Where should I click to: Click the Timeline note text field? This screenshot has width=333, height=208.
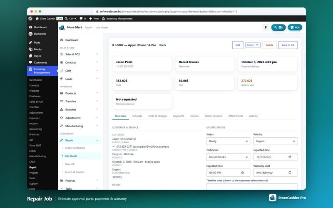(x=252, y=186)
